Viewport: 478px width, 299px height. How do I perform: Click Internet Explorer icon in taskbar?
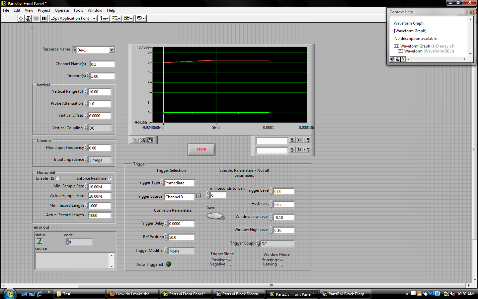40,294
